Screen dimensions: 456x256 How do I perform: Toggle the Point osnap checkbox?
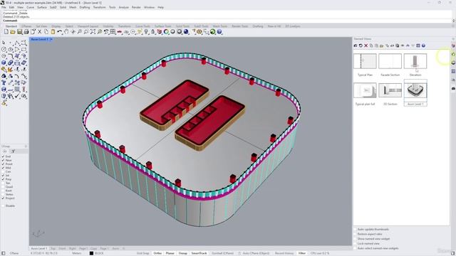3,164
